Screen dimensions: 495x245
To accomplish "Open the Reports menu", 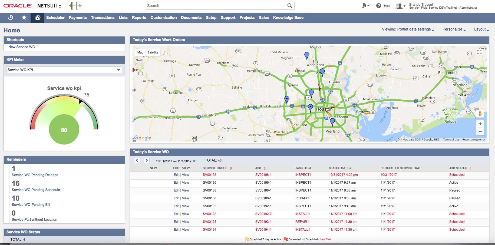I will pyautogui.click(x=139, y=18).
